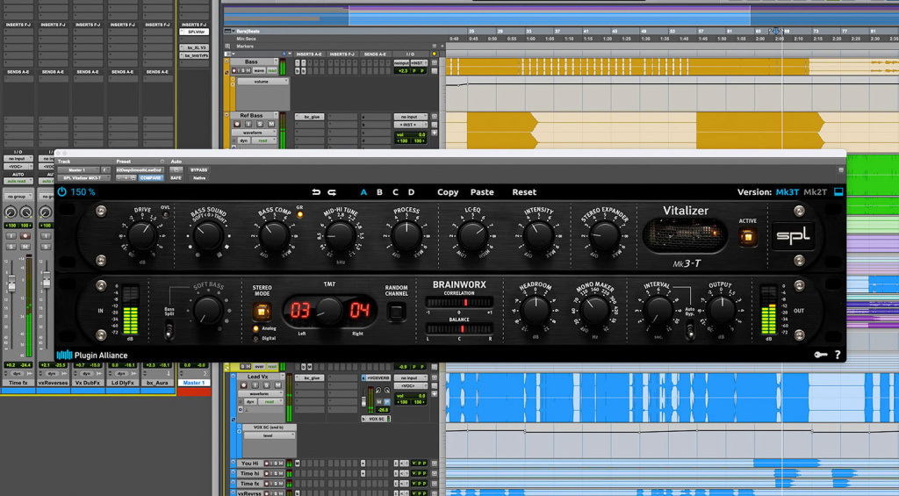Click the blue monitor icon beside Mk2T
The image size is (899, 496).
(x=838, y=192)
